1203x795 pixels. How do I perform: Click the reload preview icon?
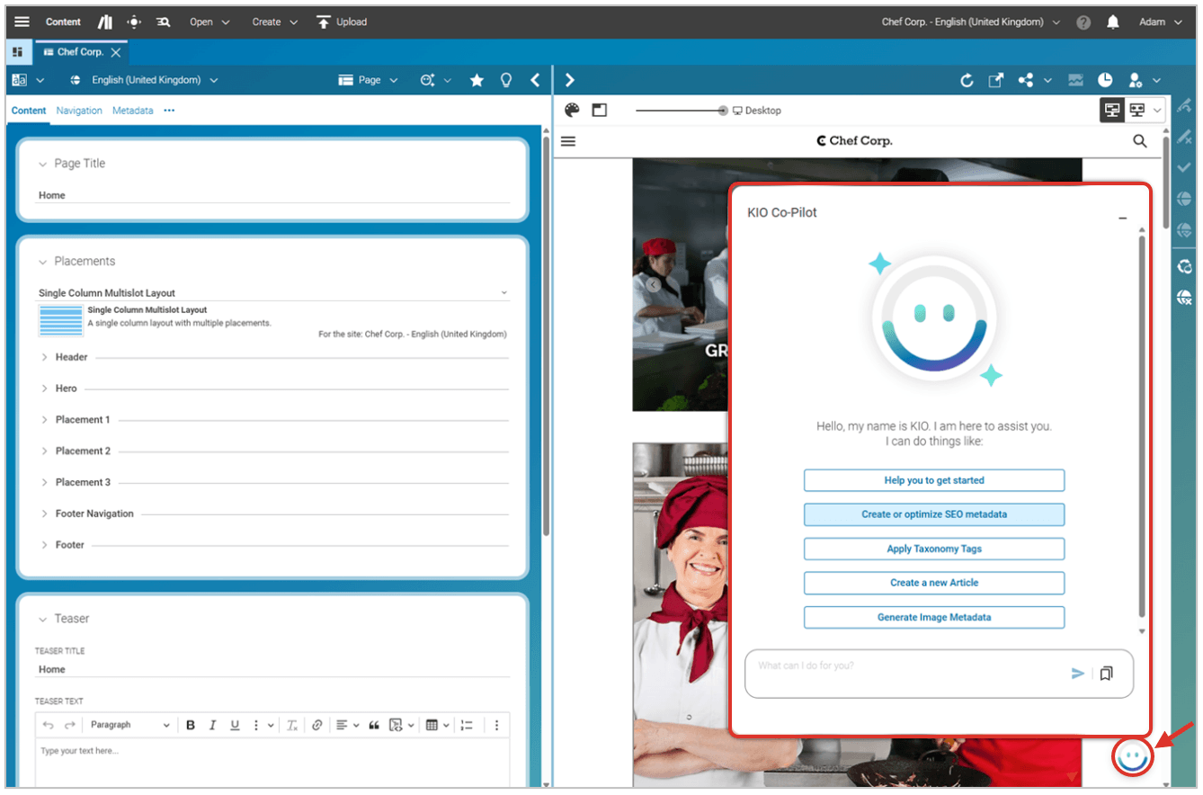click(x=967, y=81)
